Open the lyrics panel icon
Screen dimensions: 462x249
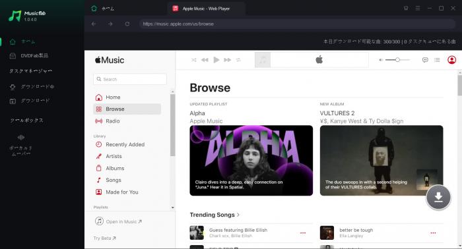[x=425, y=60]
